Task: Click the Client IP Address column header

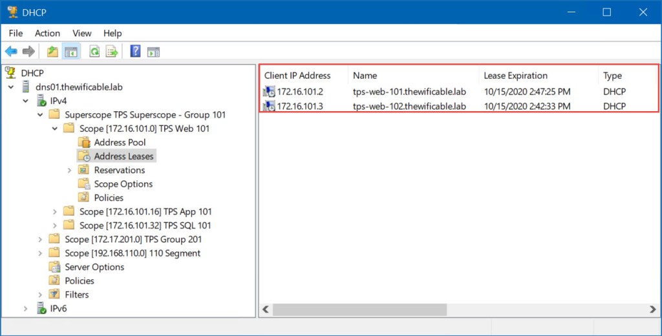Action: [297, 76]
